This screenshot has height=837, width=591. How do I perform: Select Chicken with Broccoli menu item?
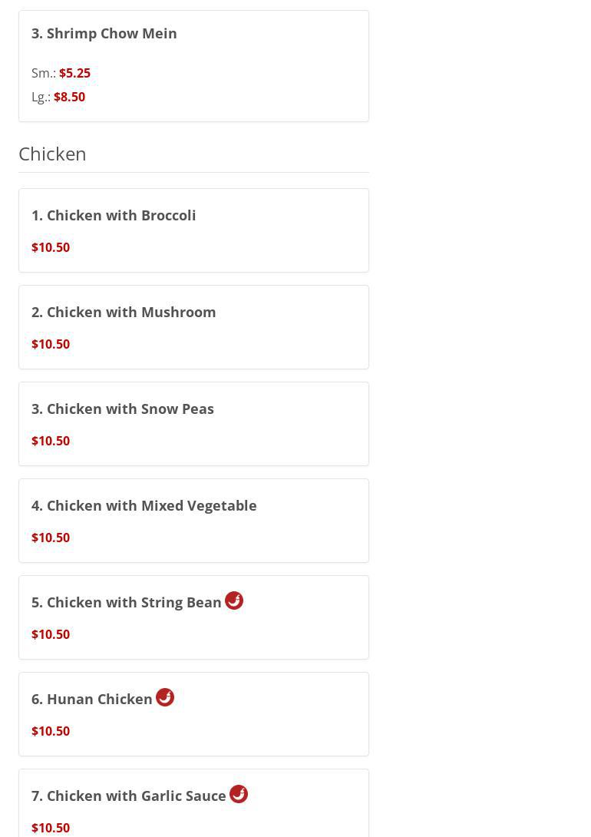click(114, 215)
